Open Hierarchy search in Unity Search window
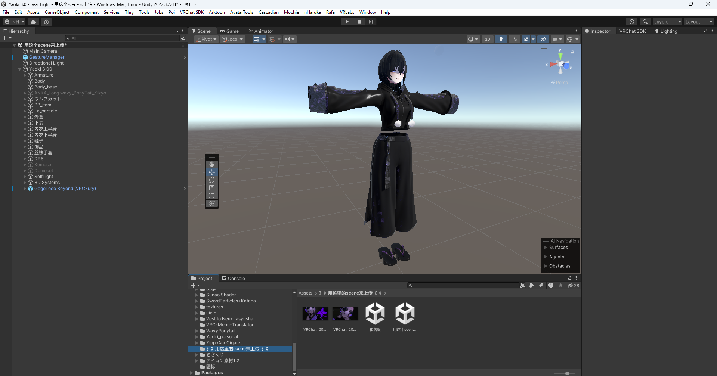717x376 pixels. click(183, 38)
